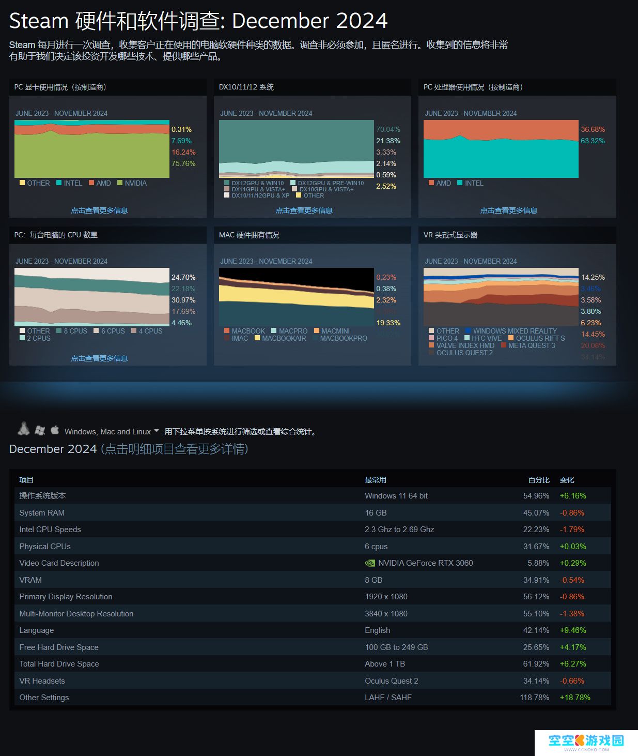
Task: Click the Linux penguin icon
Action: 23,428
